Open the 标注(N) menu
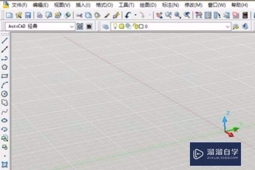Screen dimensions: 255x170 170,5
